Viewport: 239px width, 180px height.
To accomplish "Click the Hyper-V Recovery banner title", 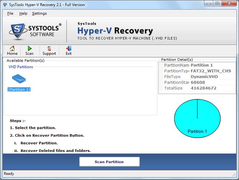I will (115, 30).
